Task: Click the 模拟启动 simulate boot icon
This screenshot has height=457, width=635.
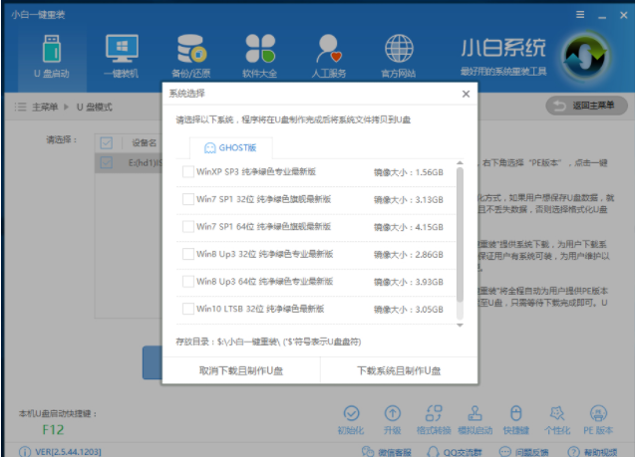Action: [474, 413]
